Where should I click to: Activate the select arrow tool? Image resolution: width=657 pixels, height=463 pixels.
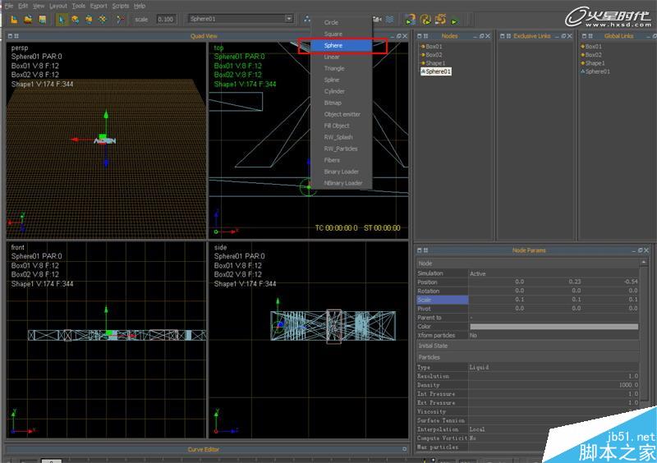(62, 19)
